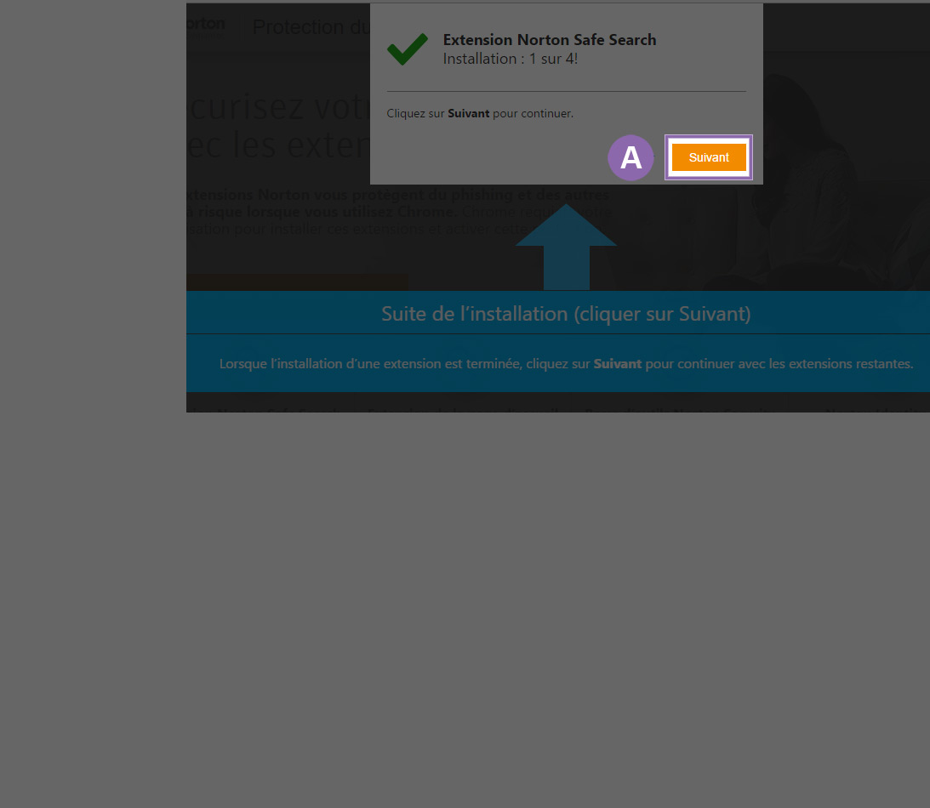Click the "Suite de l'installation (cliquer sur Suivant)" banner heading
Screen dimensions: 930x808
566,314
